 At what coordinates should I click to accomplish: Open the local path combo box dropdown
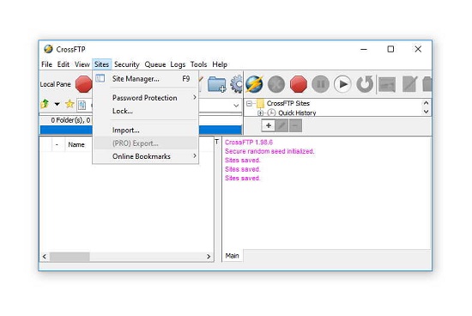click(236, 106)
